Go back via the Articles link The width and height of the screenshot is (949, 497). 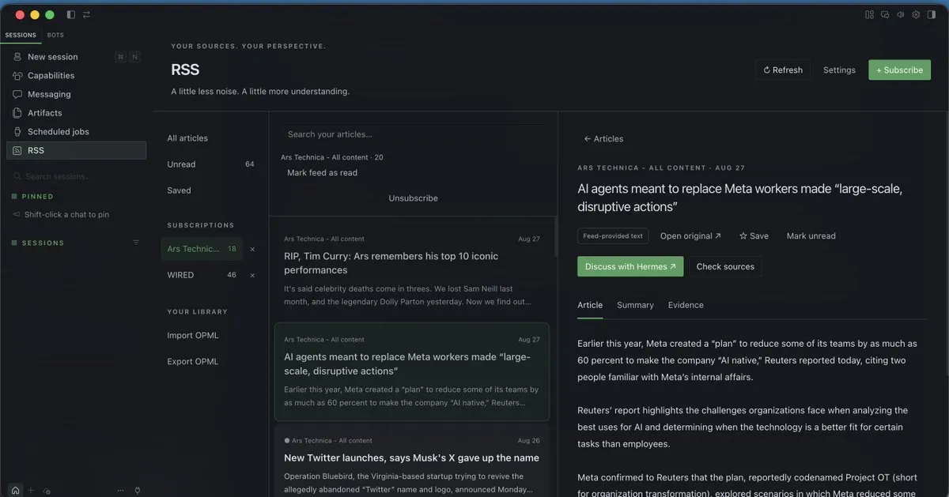click(603, 139)
